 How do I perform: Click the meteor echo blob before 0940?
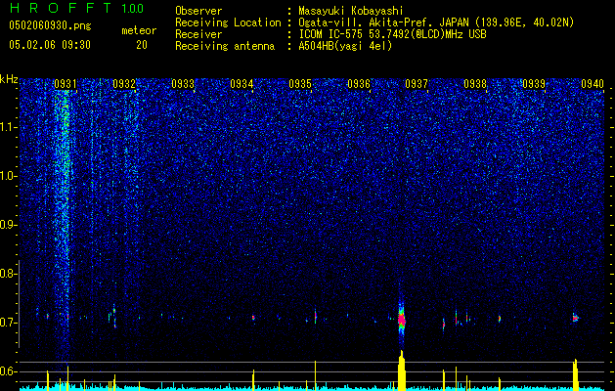click(x=575, y=318)
